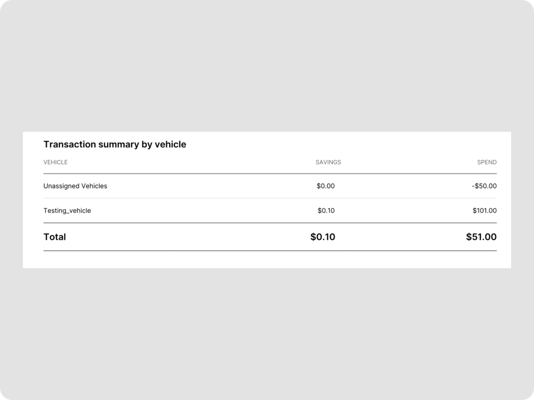534x400 pixels.
Task: Click the Transaction summary by vehicle heading
Action: (x=115, y=145)
